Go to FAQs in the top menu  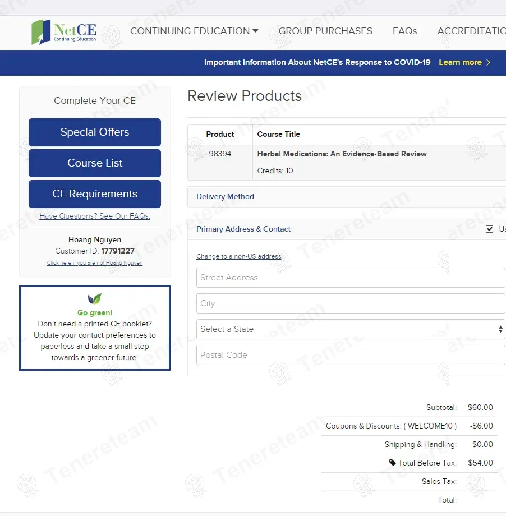point(404,31)
